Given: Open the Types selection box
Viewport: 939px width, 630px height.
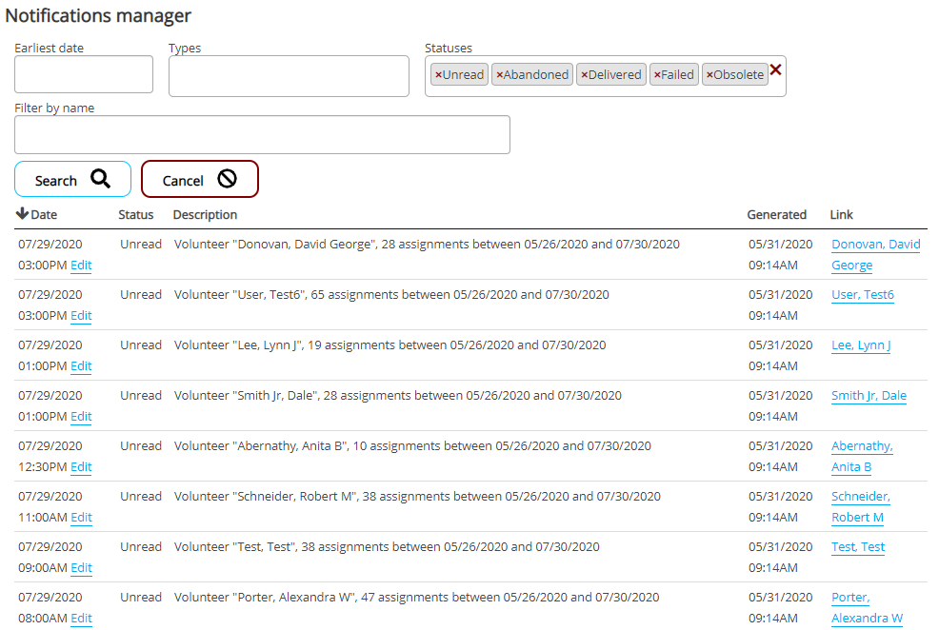Looking at the screenshot, I should coord(289,76).
